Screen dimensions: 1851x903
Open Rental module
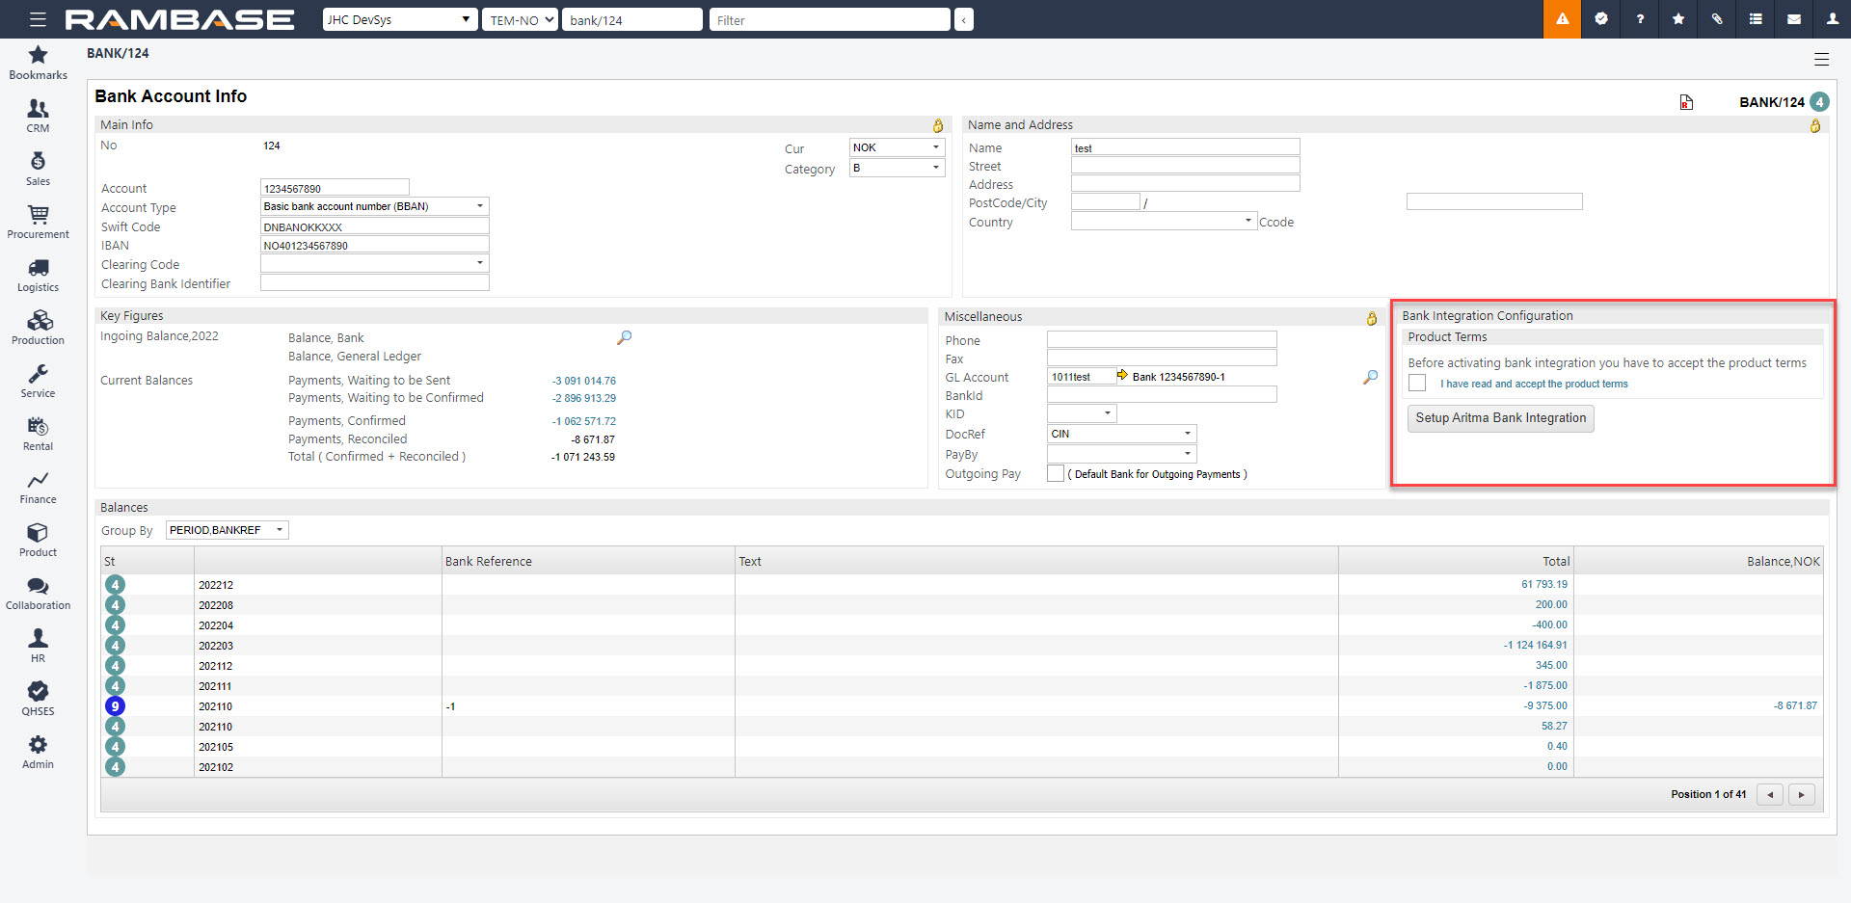pyautogui.click(x=38, y=434)
